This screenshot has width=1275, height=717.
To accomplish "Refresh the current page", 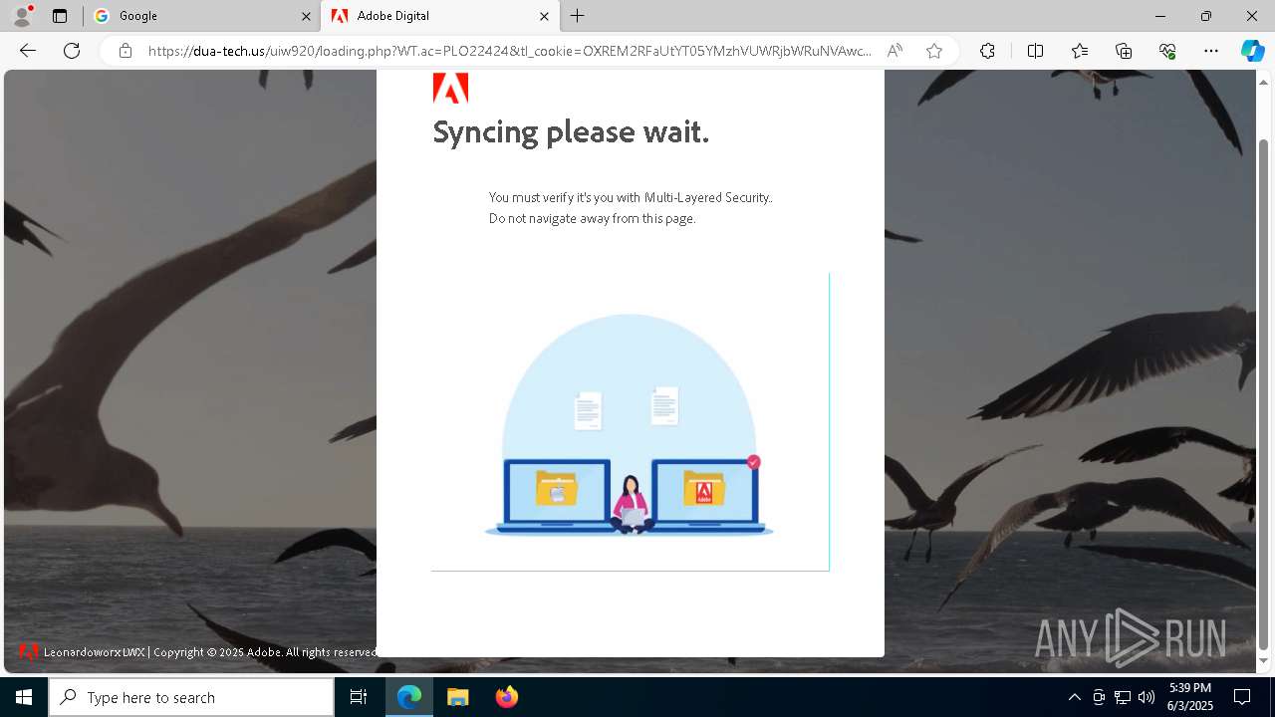I will (72, 51).
